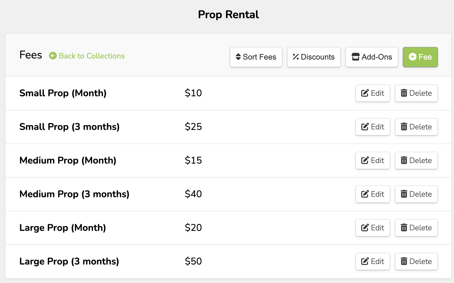Select the Medium Prop (Month) fee name

tap(68, 161)
